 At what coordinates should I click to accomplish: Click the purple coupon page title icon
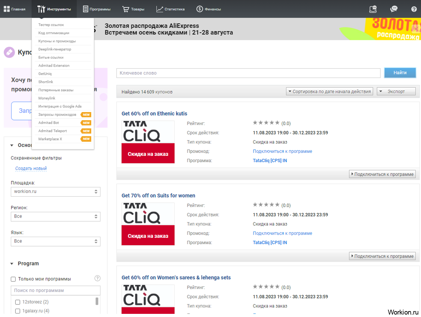[x=9, y=52]
